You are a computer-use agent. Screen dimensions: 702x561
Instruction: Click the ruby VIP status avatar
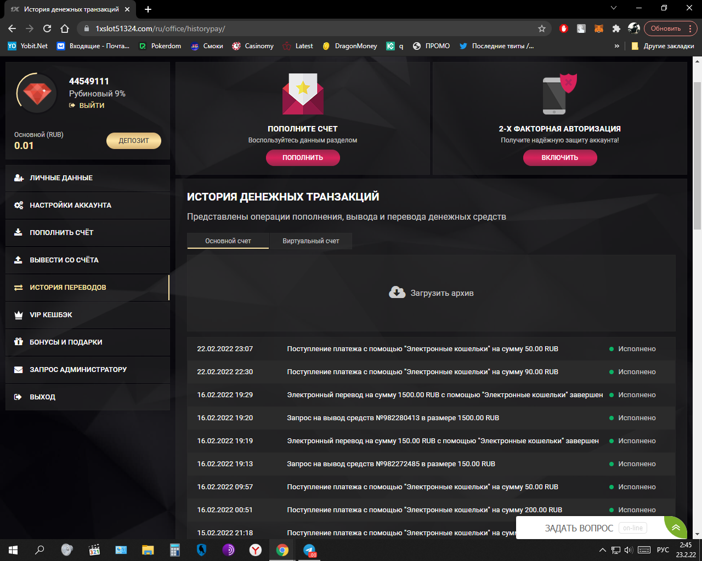[37, 94]
